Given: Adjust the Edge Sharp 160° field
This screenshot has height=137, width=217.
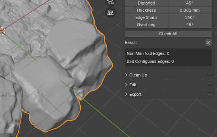Looking at the screenshot, I should (190, 18).
